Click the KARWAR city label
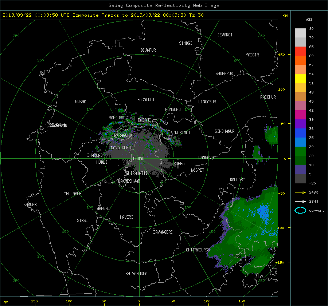The height and width of the screenshot is (306, 328). pyautogui.click(x=30, y=204)
